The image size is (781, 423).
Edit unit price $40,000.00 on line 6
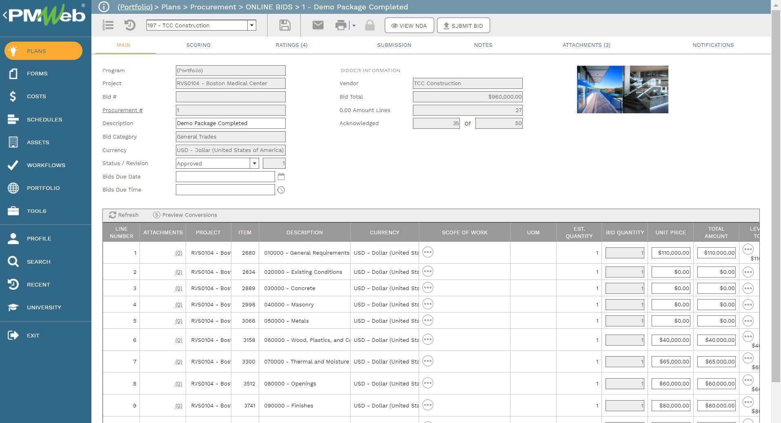(x=671, y=340)
